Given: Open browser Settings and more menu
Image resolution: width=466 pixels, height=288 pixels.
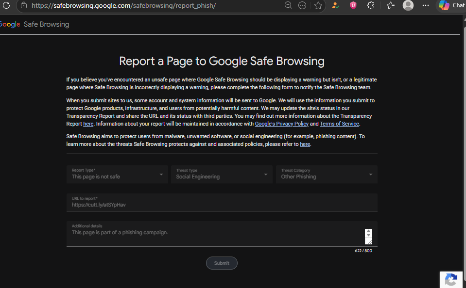Looking at the screenshot, I should click(426, 5).
